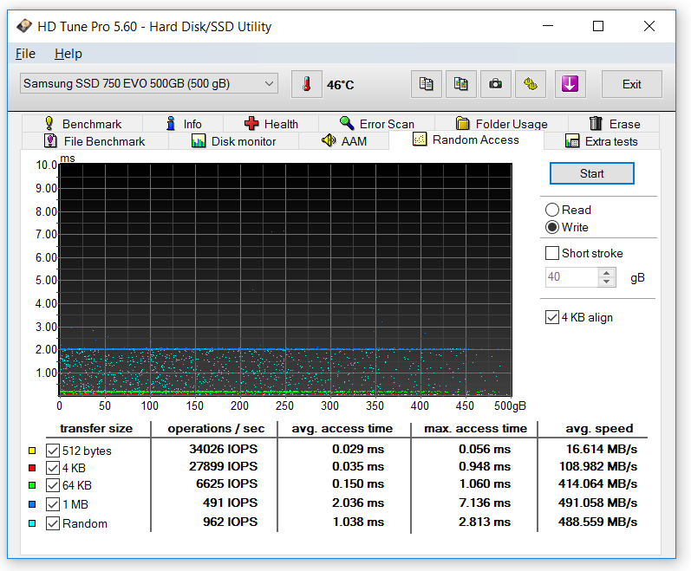This screenshot has height=571, width=691.
Task: Click the operations / sec column header
Action: (x=216, y=428)
